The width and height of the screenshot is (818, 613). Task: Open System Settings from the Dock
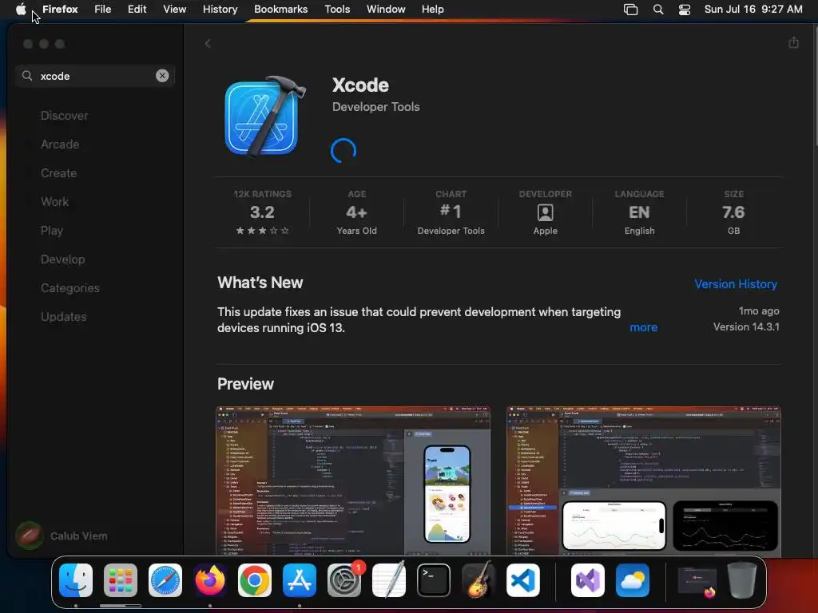(x=344, y=580)
